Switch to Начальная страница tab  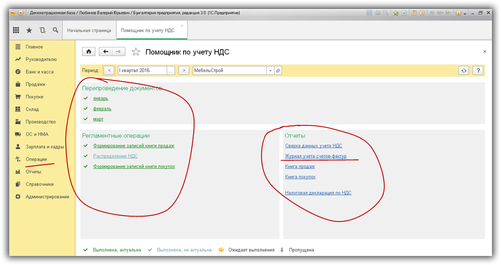89,30
